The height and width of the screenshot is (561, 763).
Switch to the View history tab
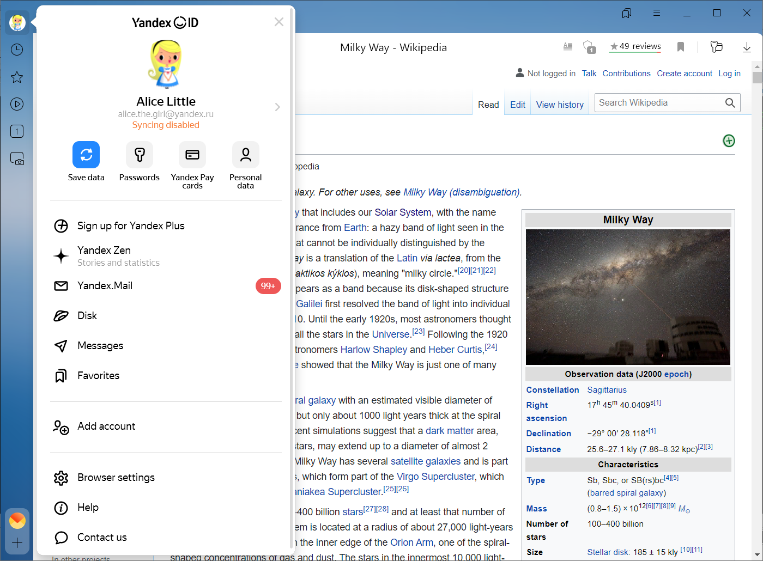(560, 105)
